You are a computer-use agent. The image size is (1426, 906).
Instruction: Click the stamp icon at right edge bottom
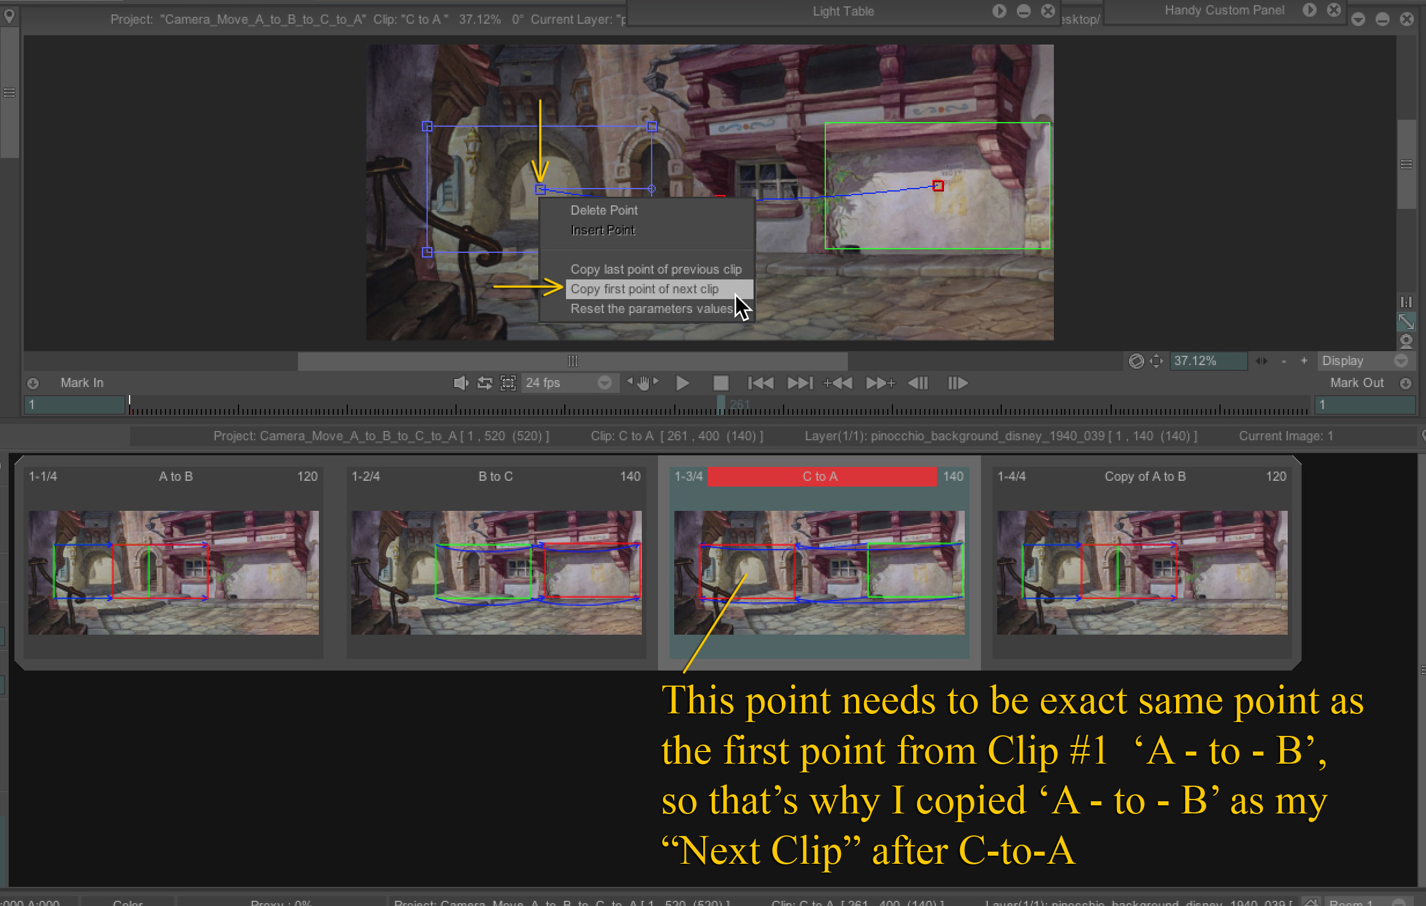pyautogui.click(x=1406, y=342)
